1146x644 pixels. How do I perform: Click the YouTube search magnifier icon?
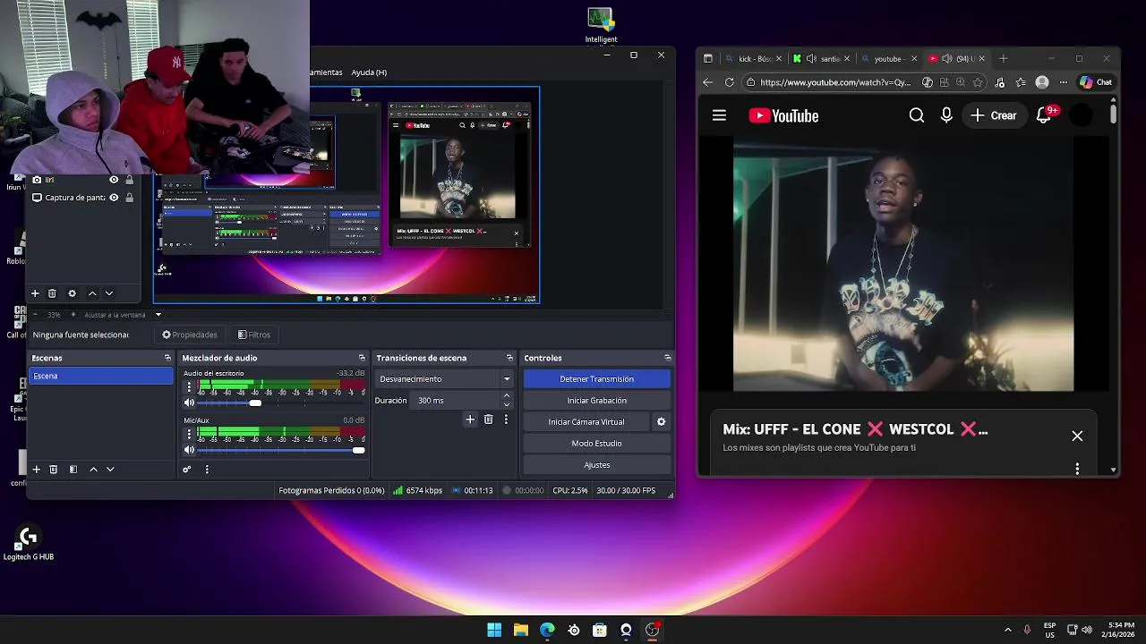[x=916, y=115]
